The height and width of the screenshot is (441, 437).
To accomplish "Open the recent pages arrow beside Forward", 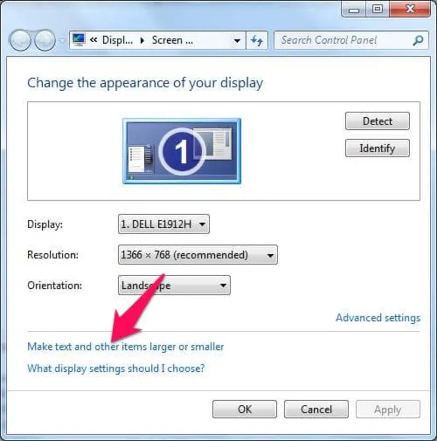I will click(62, 40).
